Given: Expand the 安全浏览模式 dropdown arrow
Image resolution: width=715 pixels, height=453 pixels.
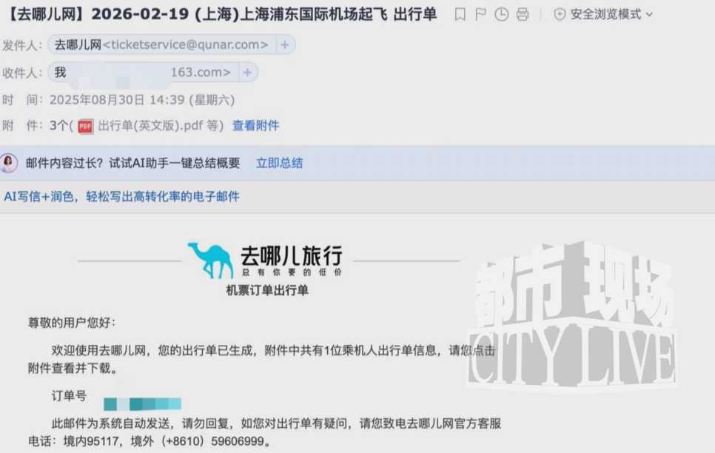Looking at the screenshot, I should (650, 15).
